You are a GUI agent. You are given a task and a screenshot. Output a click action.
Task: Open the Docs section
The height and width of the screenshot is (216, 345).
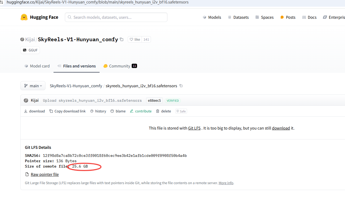pos(309,17)
